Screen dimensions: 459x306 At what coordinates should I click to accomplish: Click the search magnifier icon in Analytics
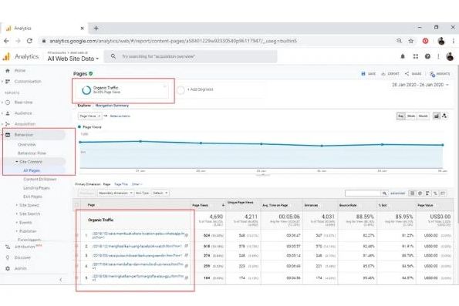point(113,56)
